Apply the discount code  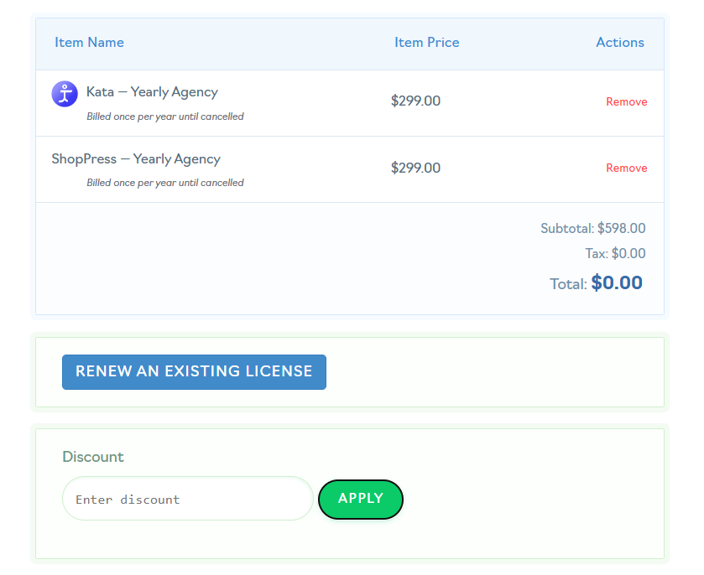(x=360, y=499)
